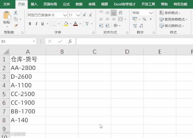Toggle wrap text icon

pyautogui.click(x=121, y=13)
